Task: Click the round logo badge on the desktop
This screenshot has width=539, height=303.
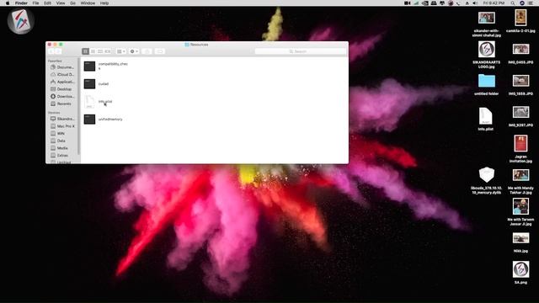Action: (20, 21)
